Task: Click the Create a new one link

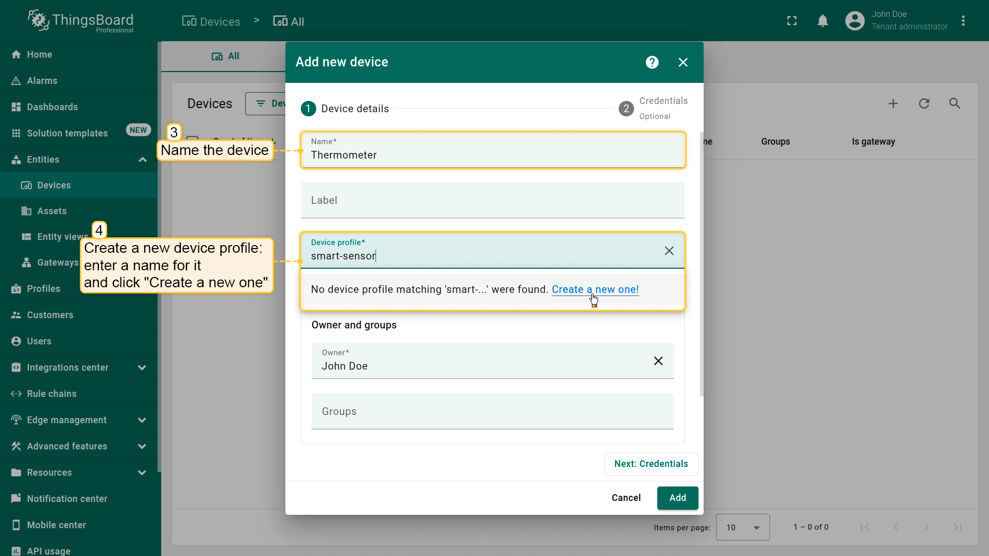Action: click(x=595, y=289)
